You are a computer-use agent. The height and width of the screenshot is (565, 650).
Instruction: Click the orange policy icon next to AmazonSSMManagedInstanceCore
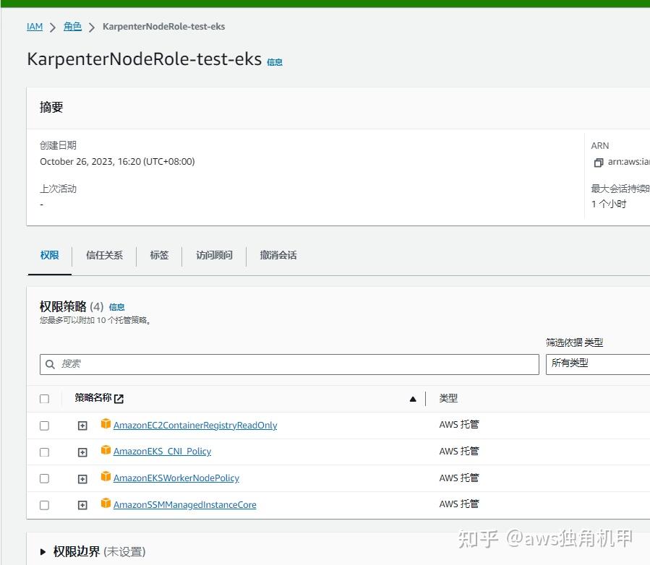pos(106,504)
